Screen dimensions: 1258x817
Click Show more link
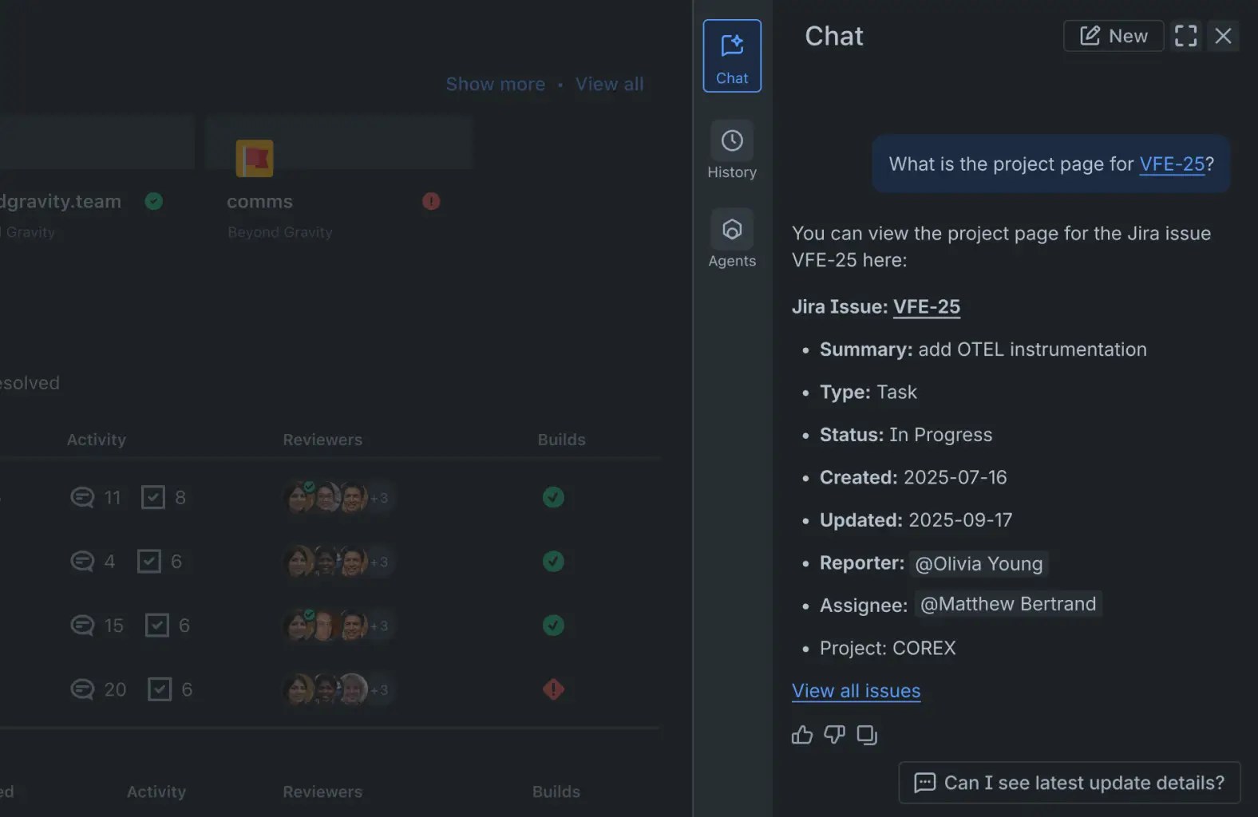495,85
